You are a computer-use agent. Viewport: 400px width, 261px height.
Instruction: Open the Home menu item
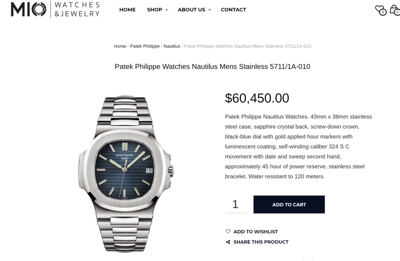point(127,10)
